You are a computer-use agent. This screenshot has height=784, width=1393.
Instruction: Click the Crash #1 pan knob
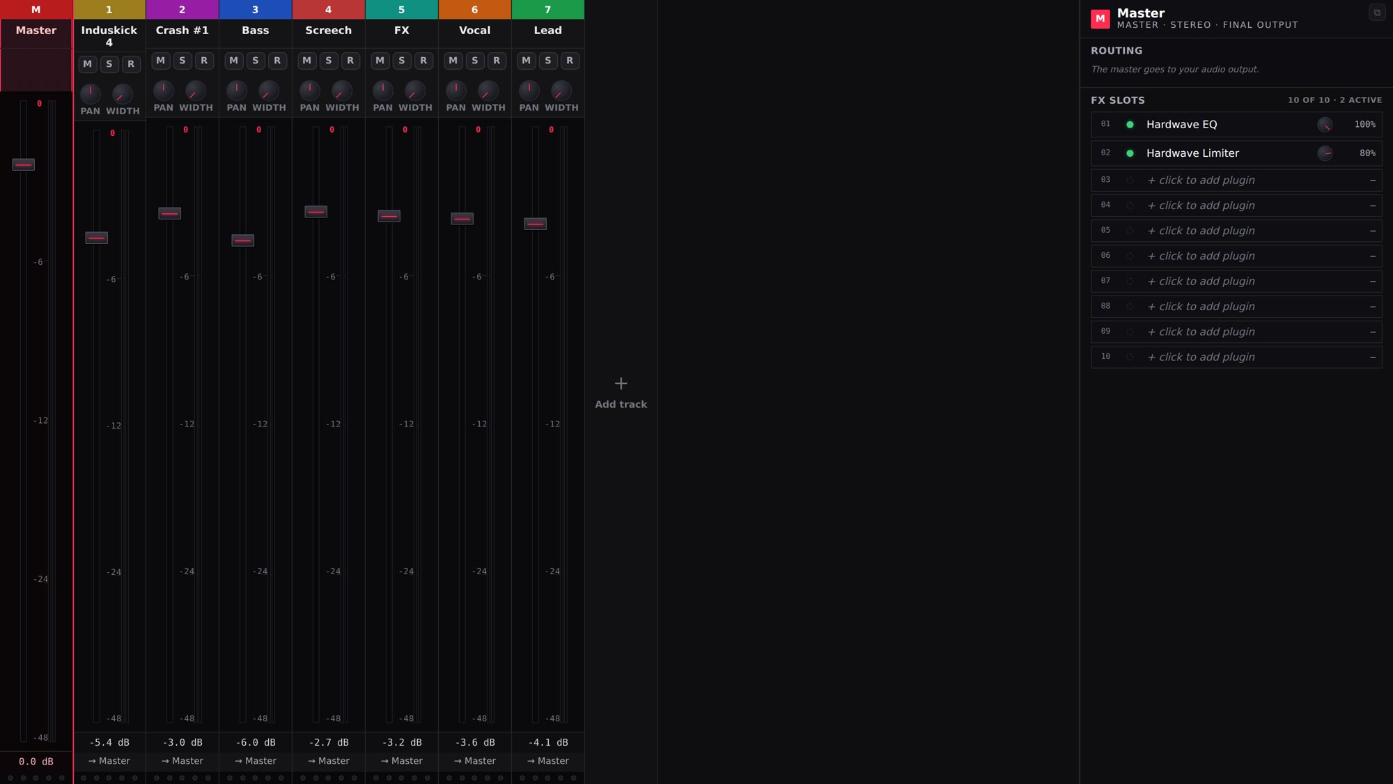click(x=164, y=90)
